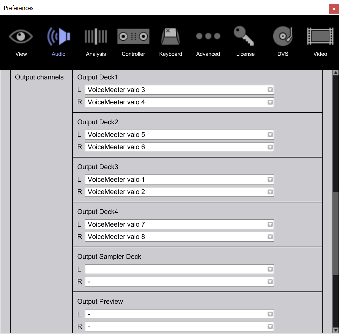Click the Analysis tab label

pyautogui.click(x=96, y=54)
